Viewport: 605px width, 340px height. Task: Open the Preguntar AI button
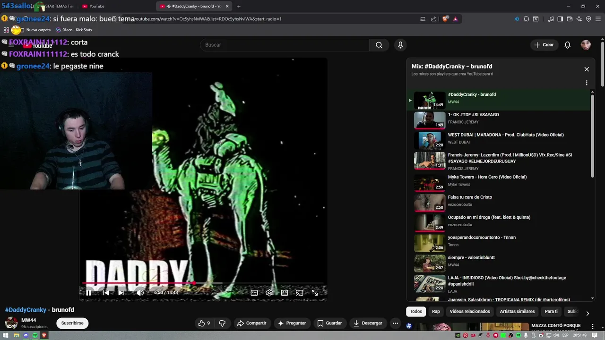(292, 323)
